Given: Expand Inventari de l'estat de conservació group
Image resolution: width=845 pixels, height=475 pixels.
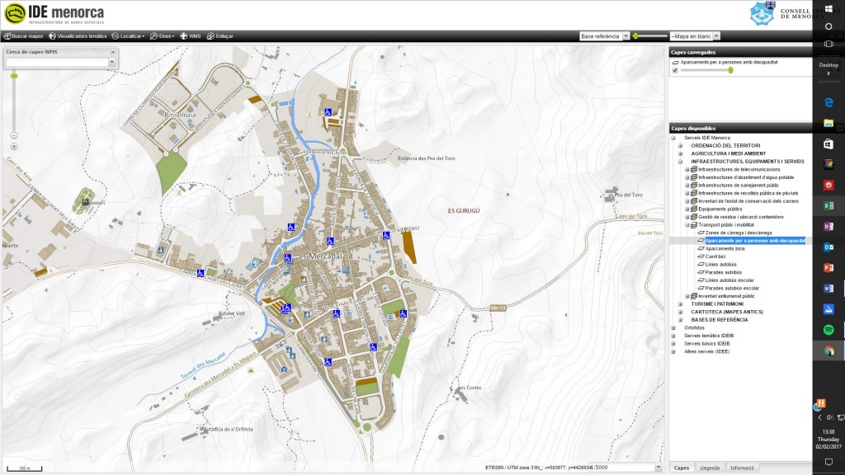Looking at the screenshot, I should pos(687,201).
